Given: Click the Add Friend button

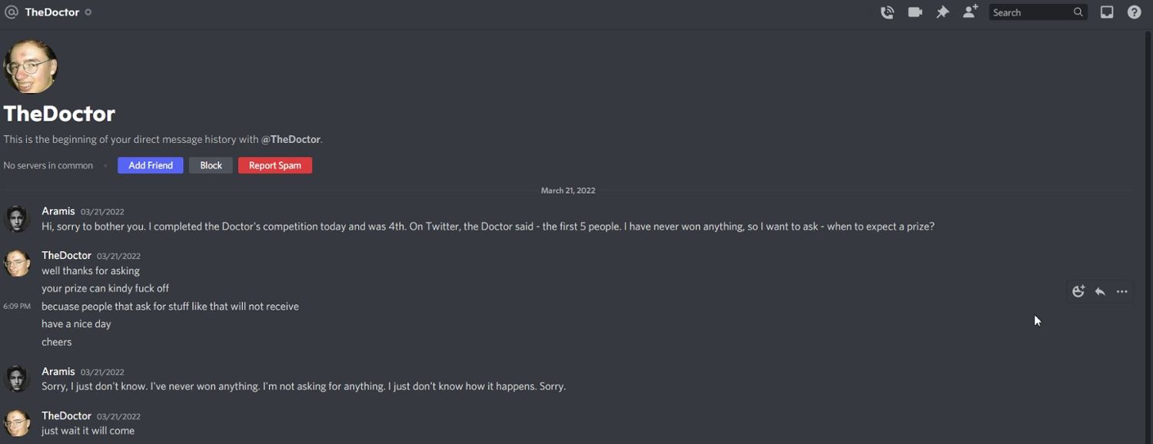Looking at the screenshot, I should (x=150, y=165).
